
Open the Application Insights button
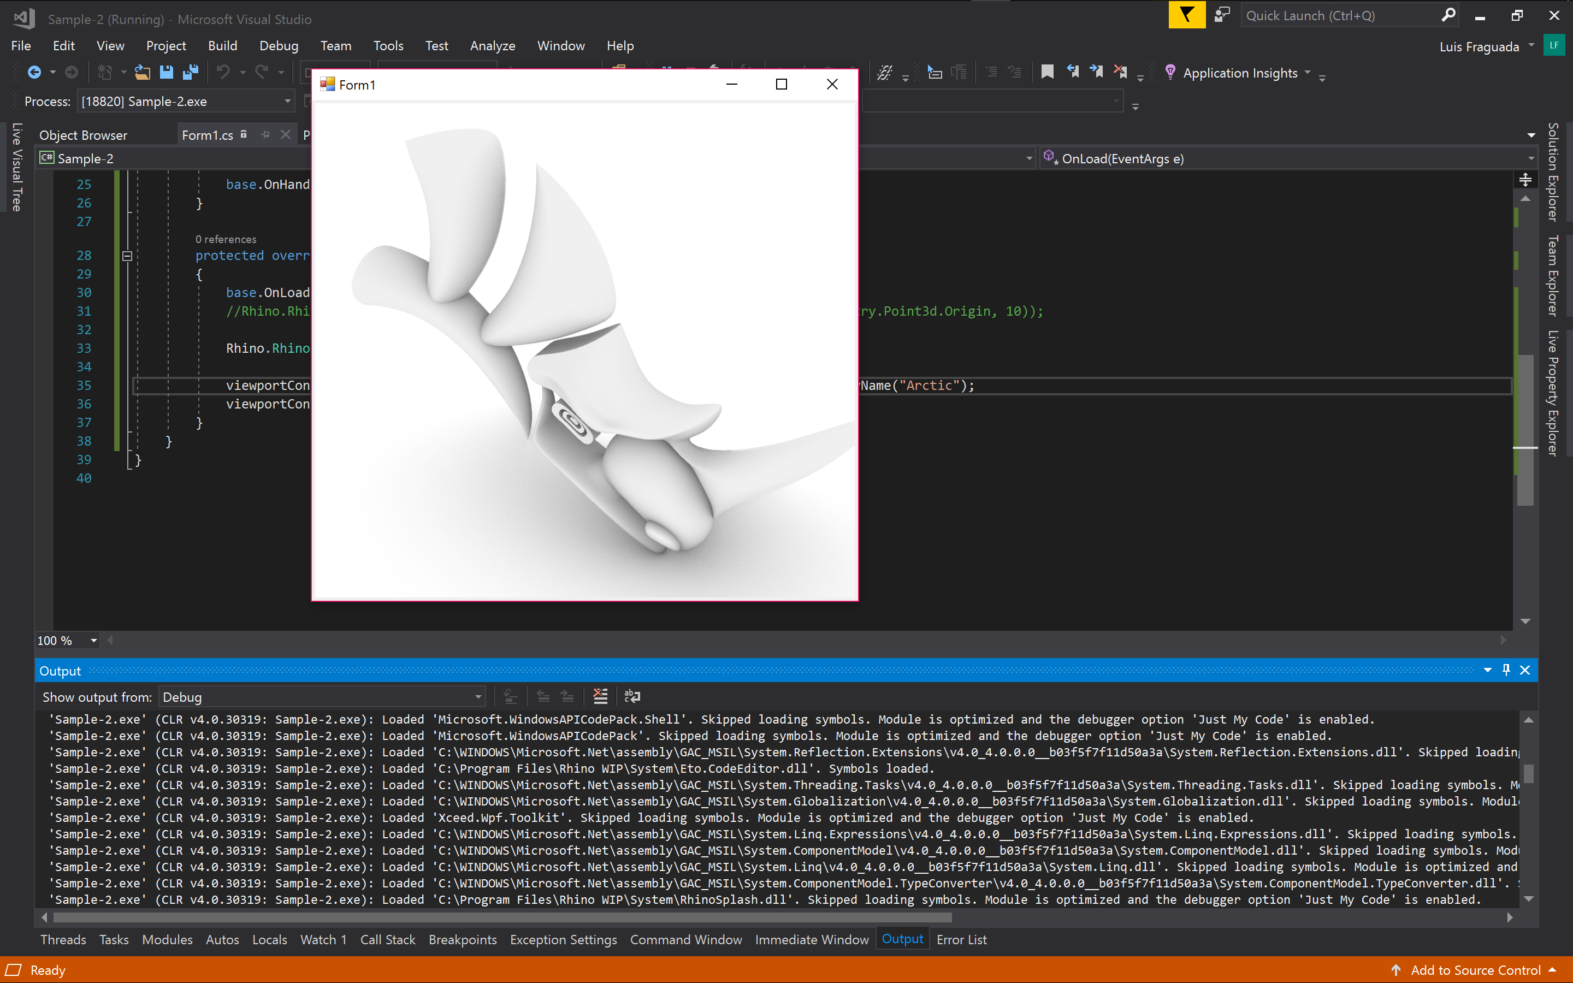[1239, 73]
